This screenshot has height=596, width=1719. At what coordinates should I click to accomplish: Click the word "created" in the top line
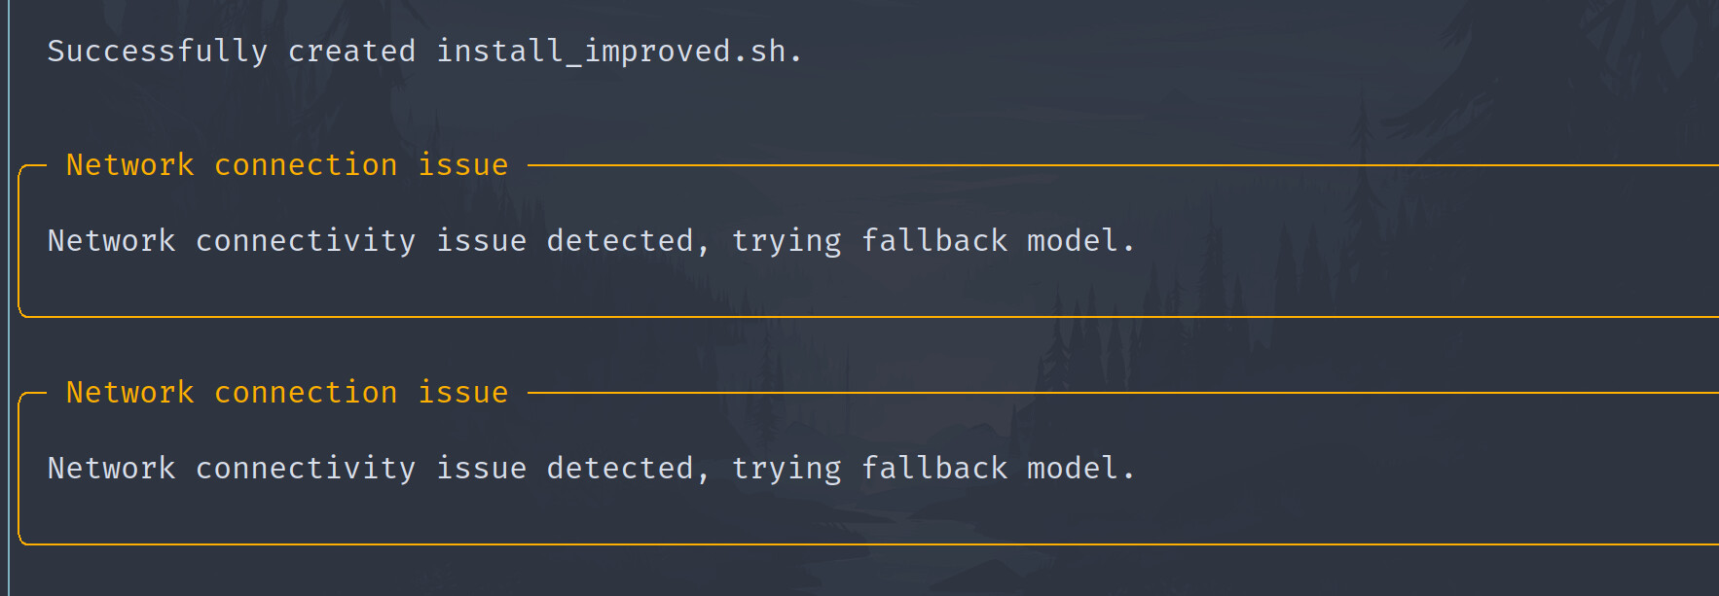pyautogui.click(x=351, y=51)
